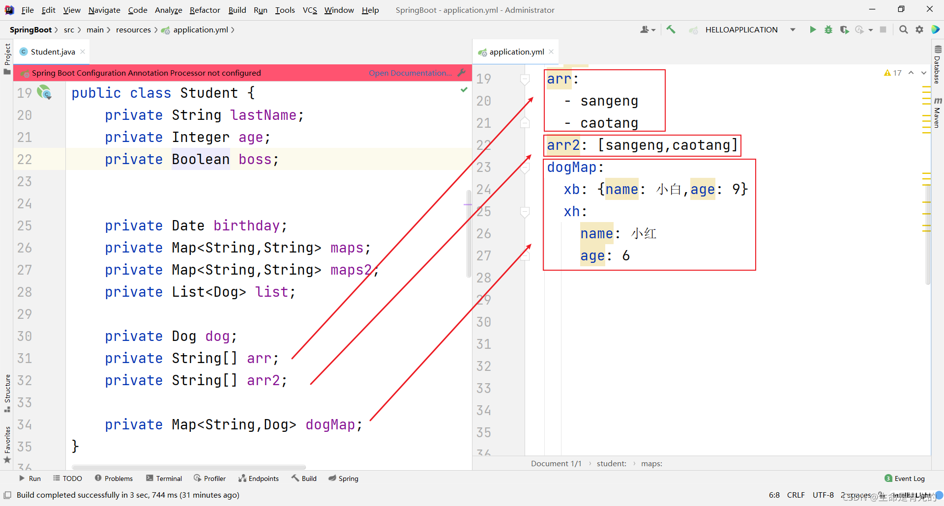Switch to the Student.java tab
Image resolution: width=944 pixels, height=506 pixels.
click(x=53, y=52)
